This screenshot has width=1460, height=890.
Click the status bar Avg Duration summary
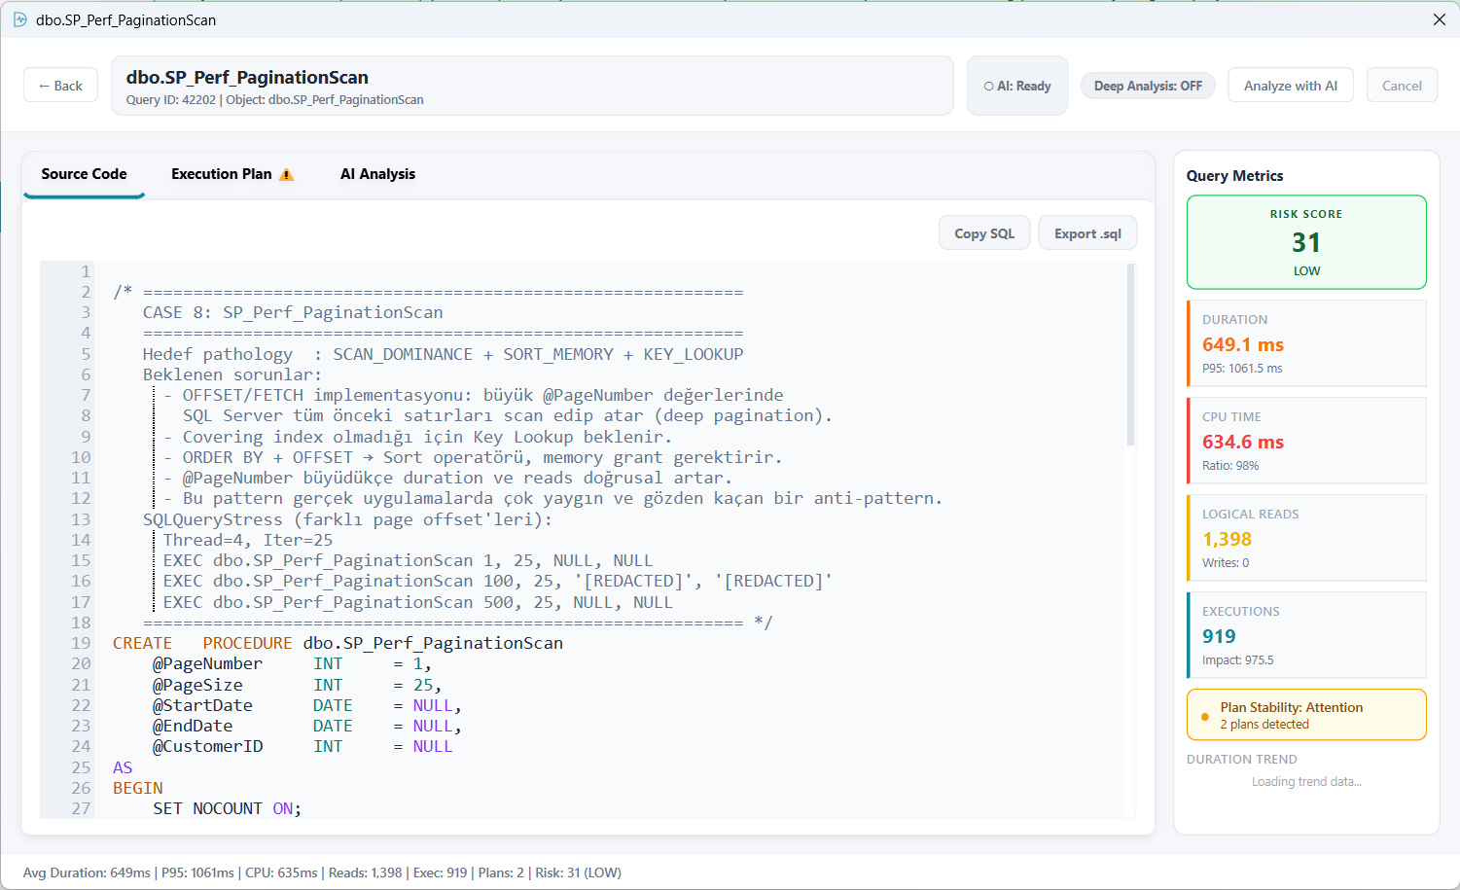[x=322, y=872]
